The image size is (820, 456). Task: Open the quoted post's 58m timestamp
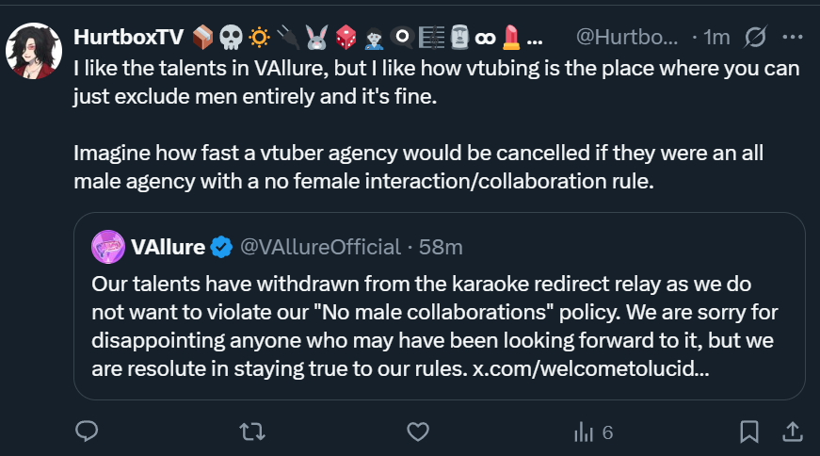(x=441, y=247)
